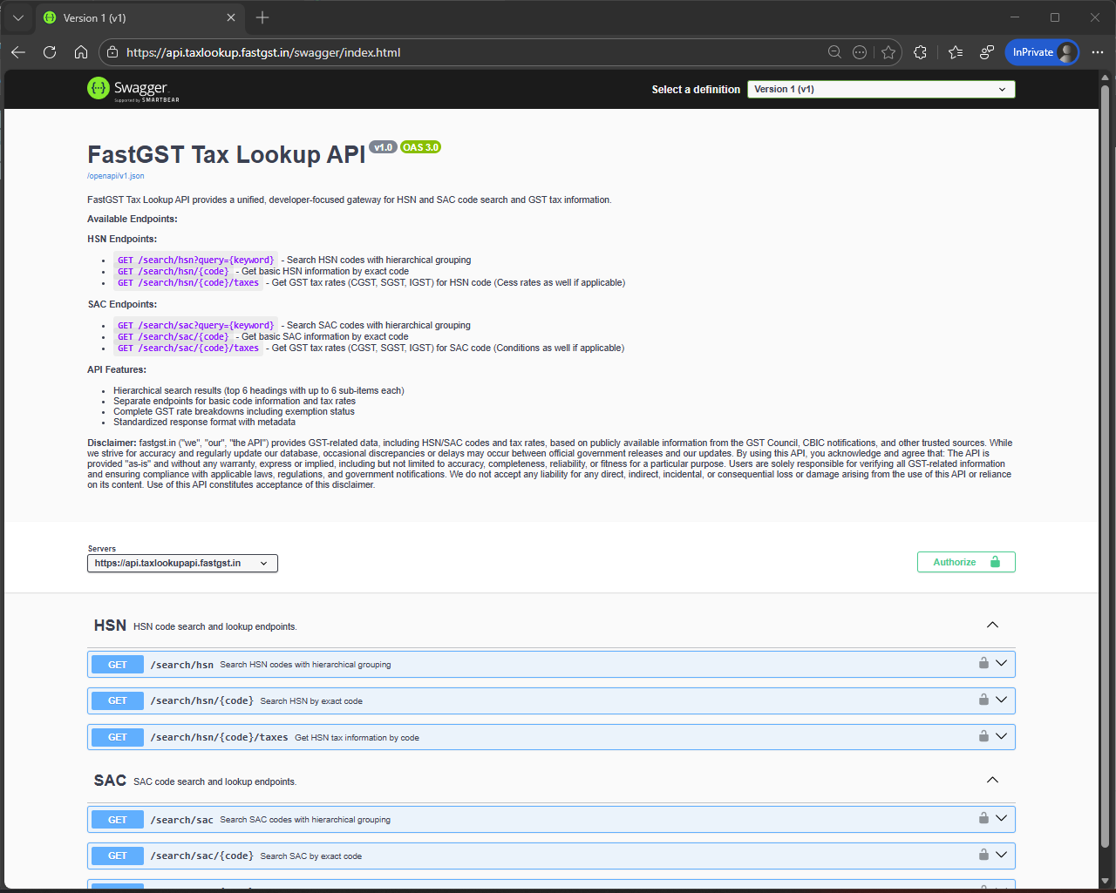The height and width of the screenshot is (893, 1116).
Task: Click the browser refresh icon
Action: pos(50,52)
